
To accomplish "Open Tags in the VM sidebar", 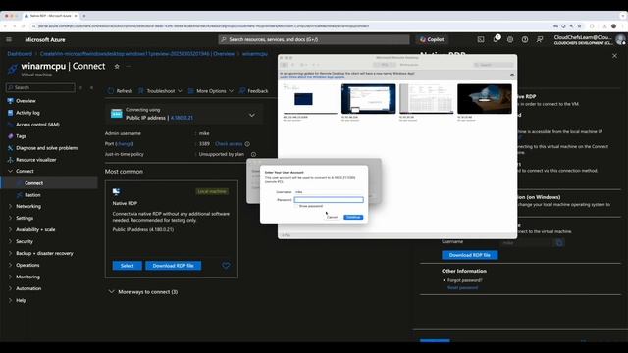I will pyautogui.click(x=21, y=136).
